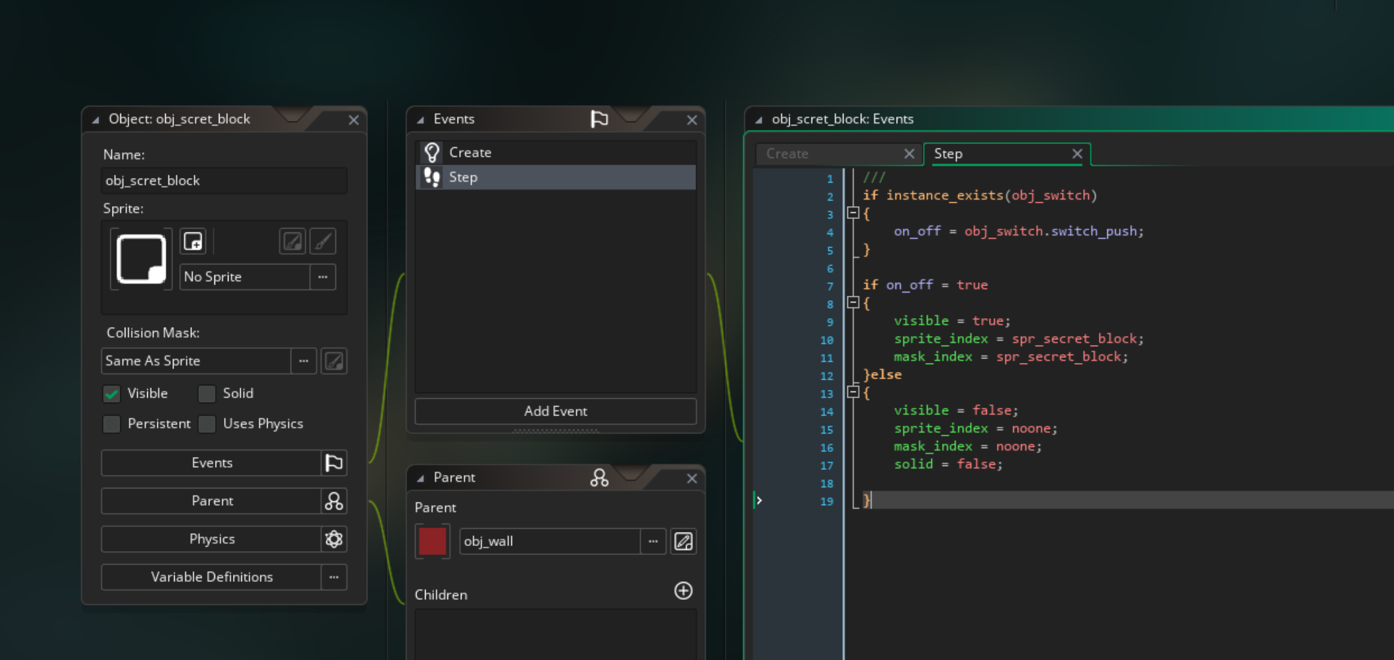Screen dimensions: 1394x660
Task: Select the Create event in list
Action: [x=556, y=152]
